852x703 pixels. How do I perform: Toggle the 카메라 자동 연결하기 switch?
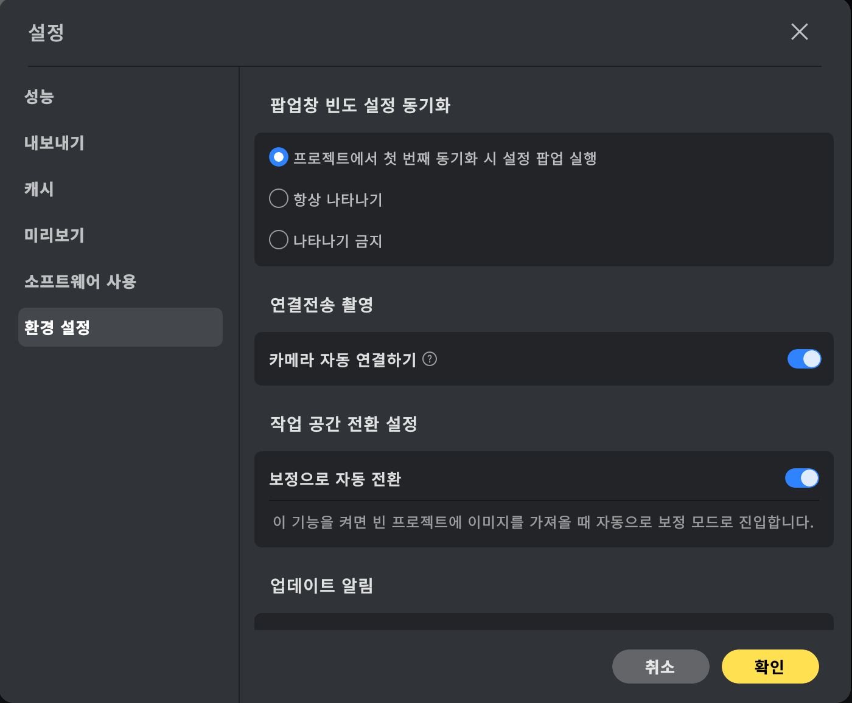[x=804, y=359]
